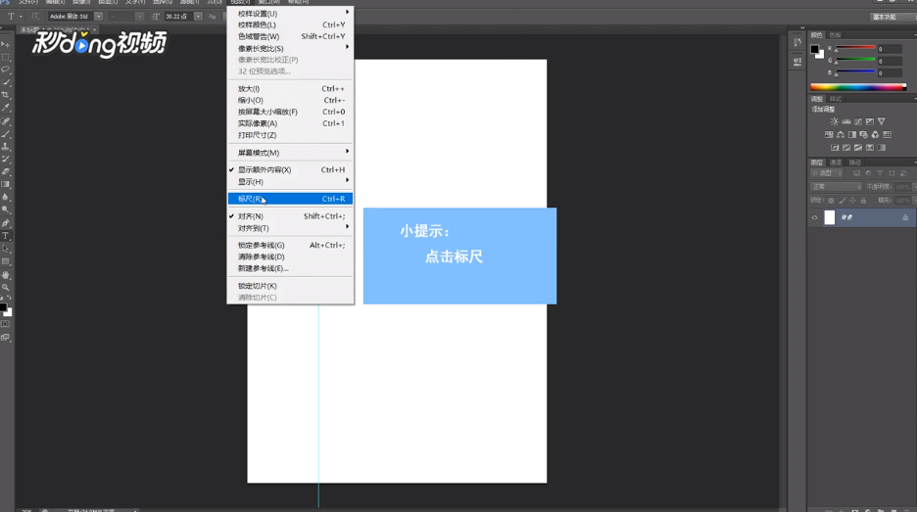Image resolution: width=917 pixels, height=512 pixels.
Task: Expand Screen Mode submenu
Action: point(290,153)
